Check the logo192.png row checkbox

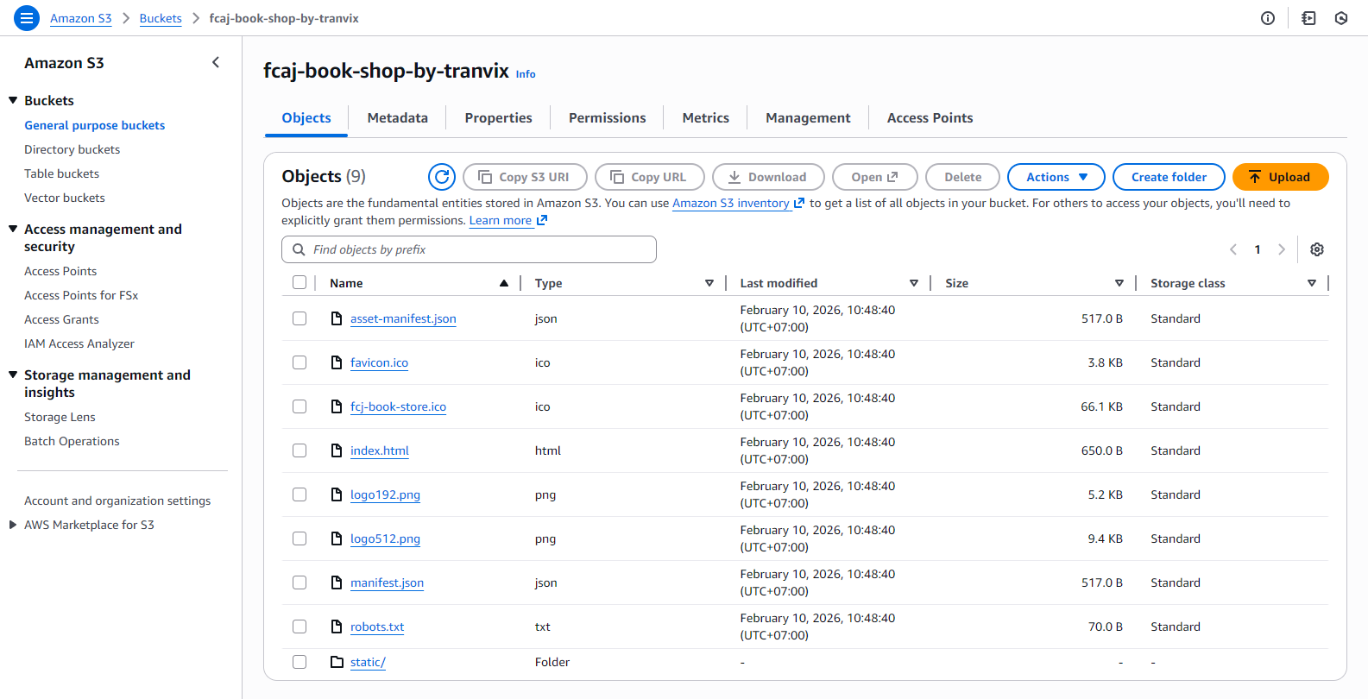click(x=299, y=494)
